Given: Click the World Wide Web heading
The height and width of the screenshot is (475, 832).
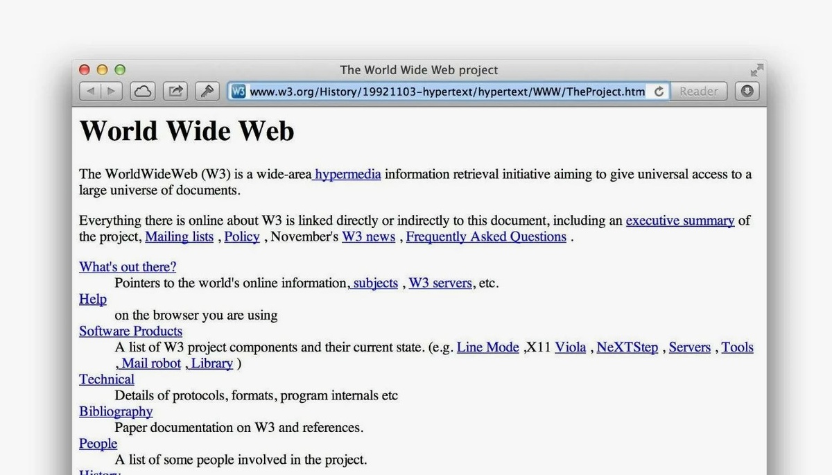Looking at the screenshot, I should click(187, 131).
